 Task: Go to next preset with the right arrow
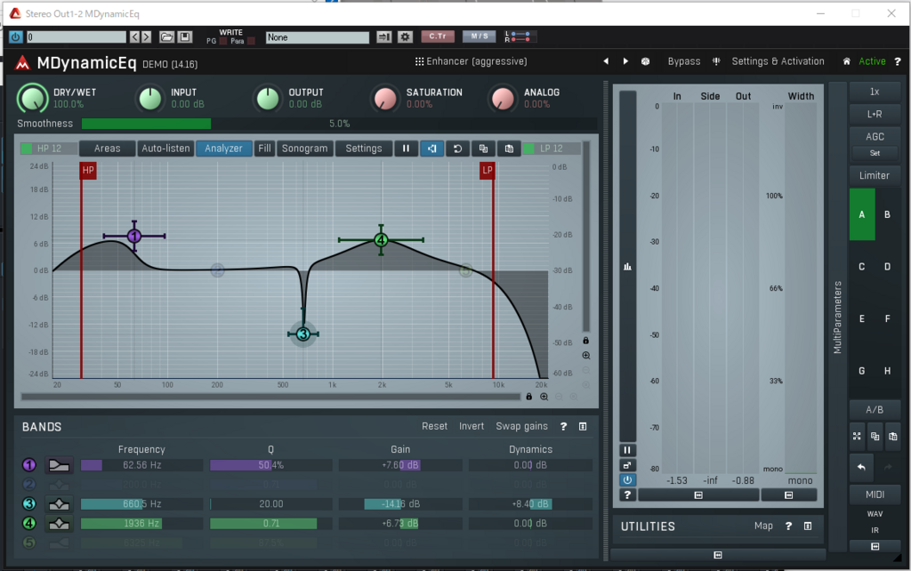(625, 61)
